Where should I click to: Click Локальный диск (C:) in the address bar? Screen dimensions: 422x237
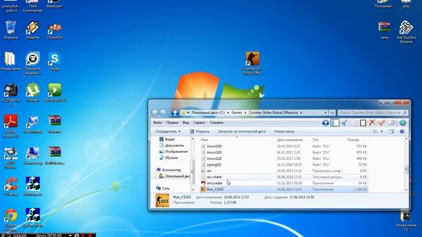(x=208, y=113)
